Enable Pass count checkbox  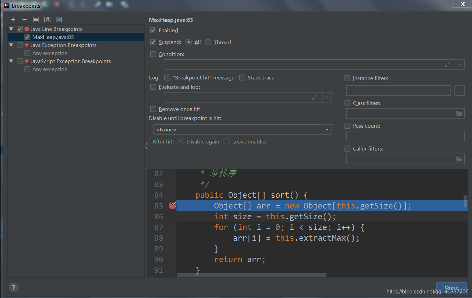pyautogui.click(x=348, y=126)
